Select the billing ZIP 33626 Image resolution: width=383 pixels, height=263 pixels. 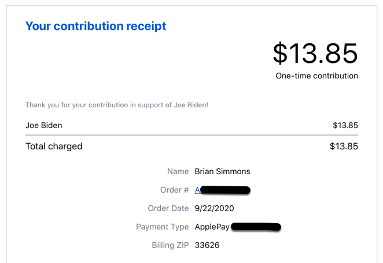click(207, 245)
